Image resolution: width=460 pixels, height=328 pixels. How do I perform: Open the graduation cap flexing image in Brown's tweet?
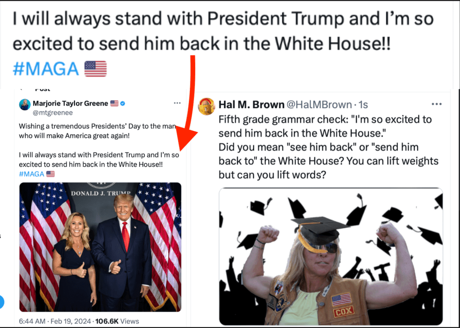click(331, 257)
